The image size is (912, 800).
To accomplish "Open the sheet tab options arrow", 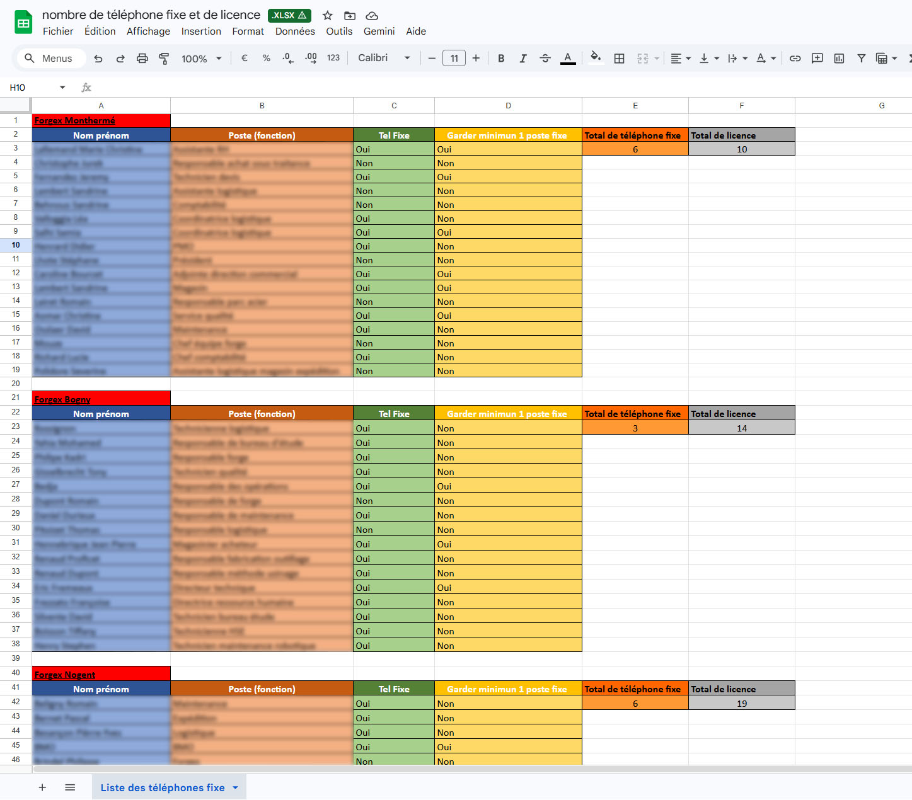I will pos(235,787).
